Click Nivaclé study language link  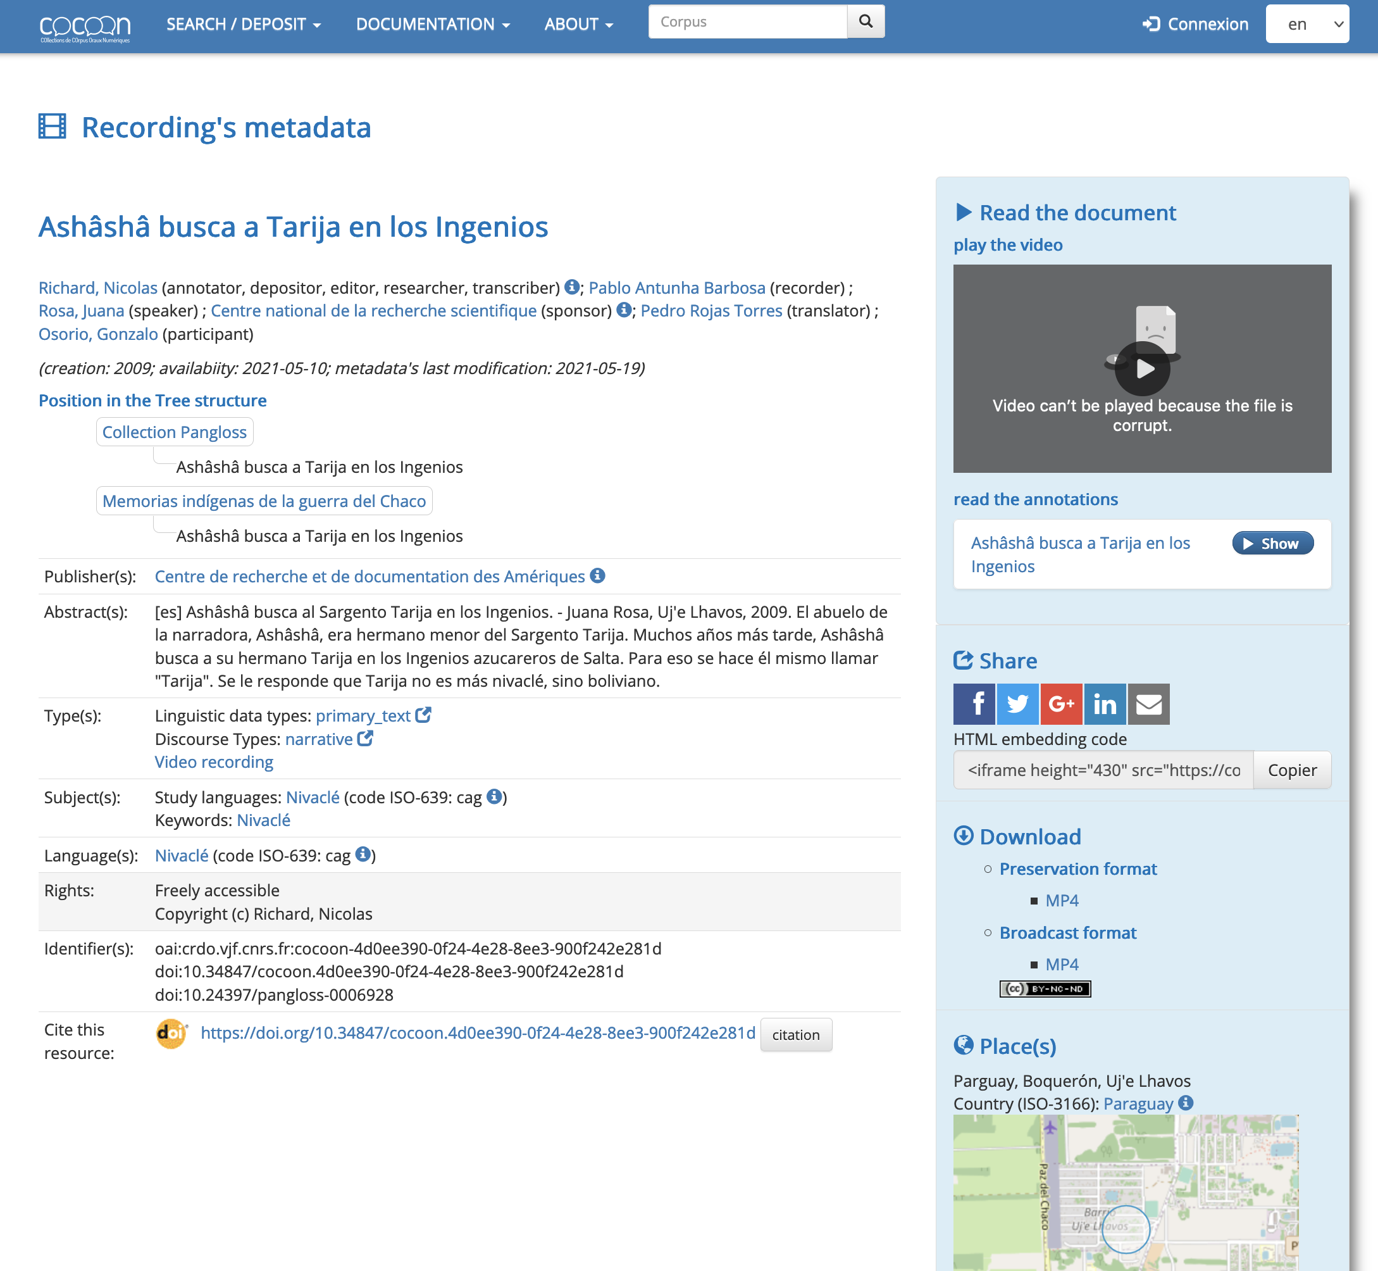(x=313, y=797)
